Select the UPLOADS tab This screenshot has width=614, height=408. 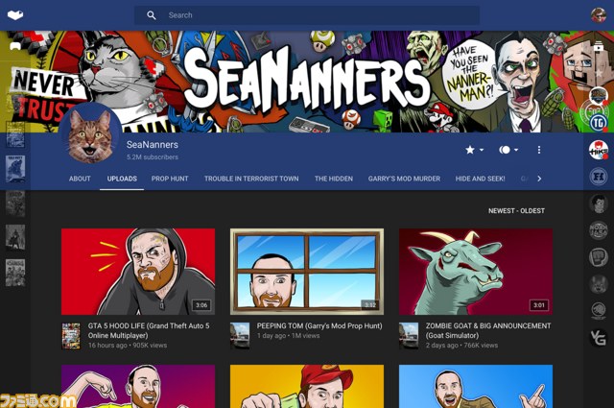tap(122, 179)
